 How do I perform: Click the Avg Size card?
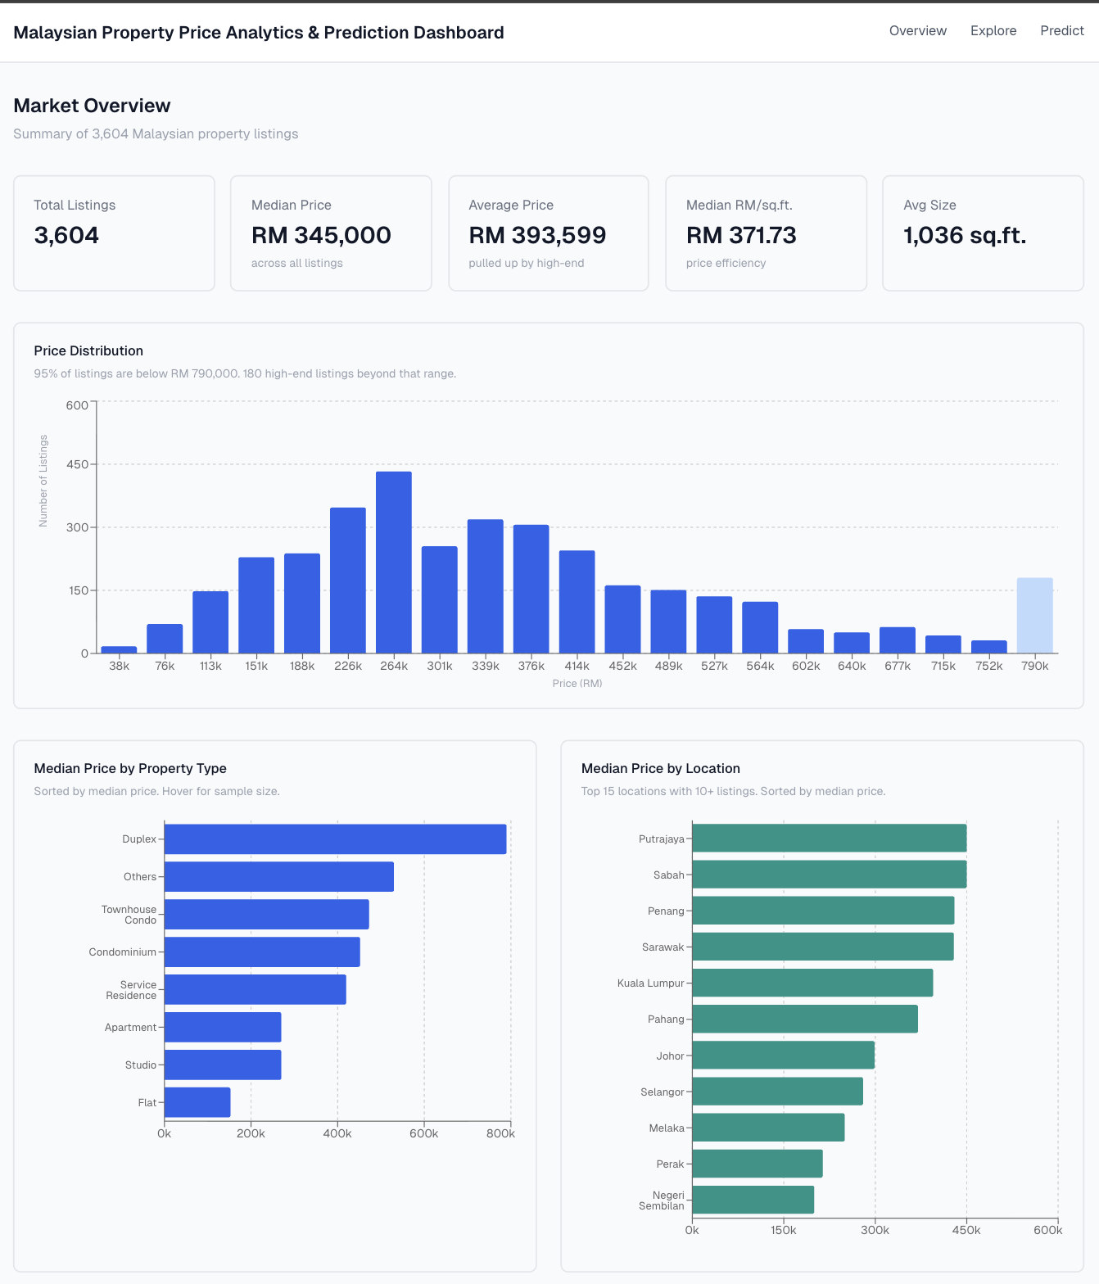click(x=983, y=233)
